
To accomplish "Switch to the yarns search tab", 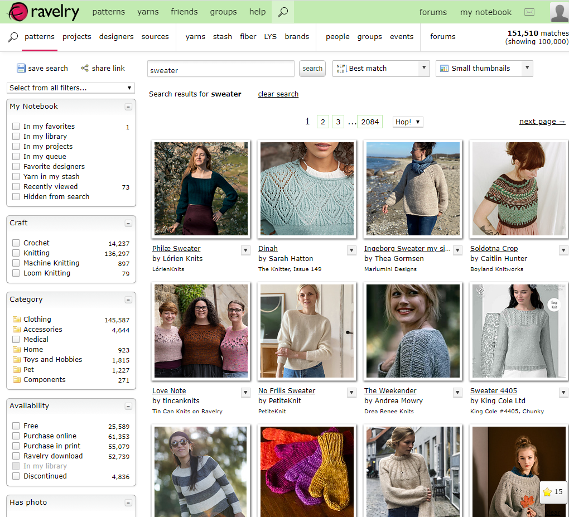I will 195,37.
